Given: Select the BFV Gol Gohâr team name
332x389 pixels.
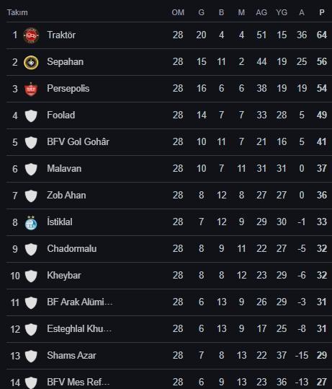Looking at the screenshot, I should pyautogui.click(x=78, y=141).
